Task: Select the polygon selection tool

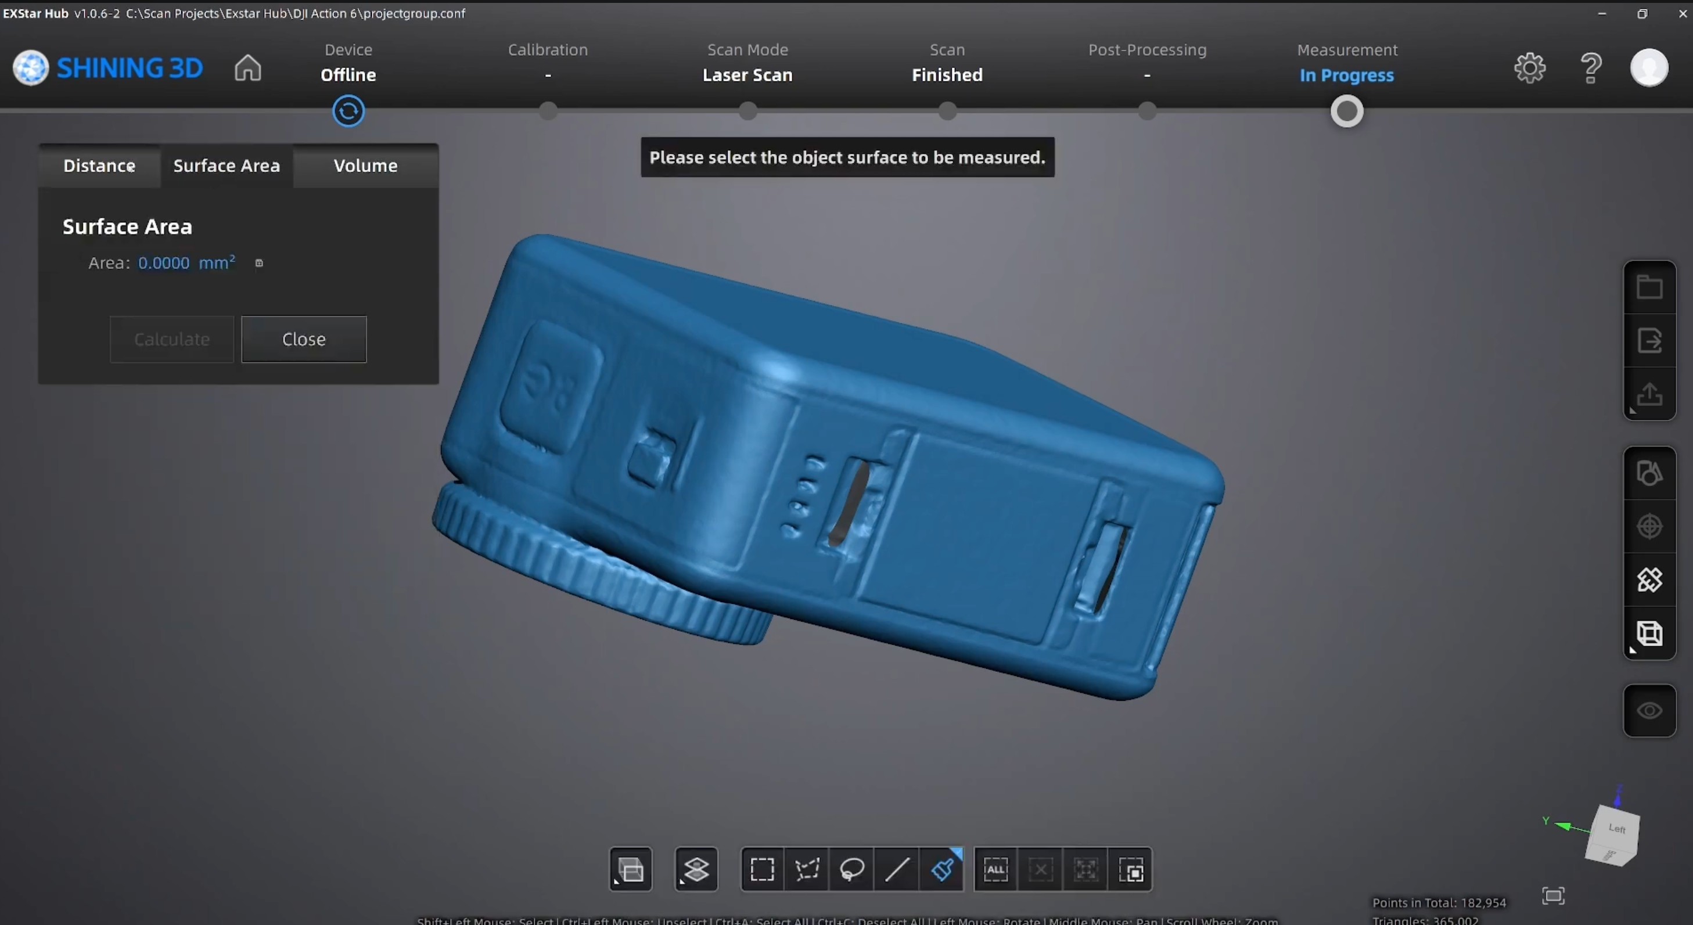Action: (807, 869)
